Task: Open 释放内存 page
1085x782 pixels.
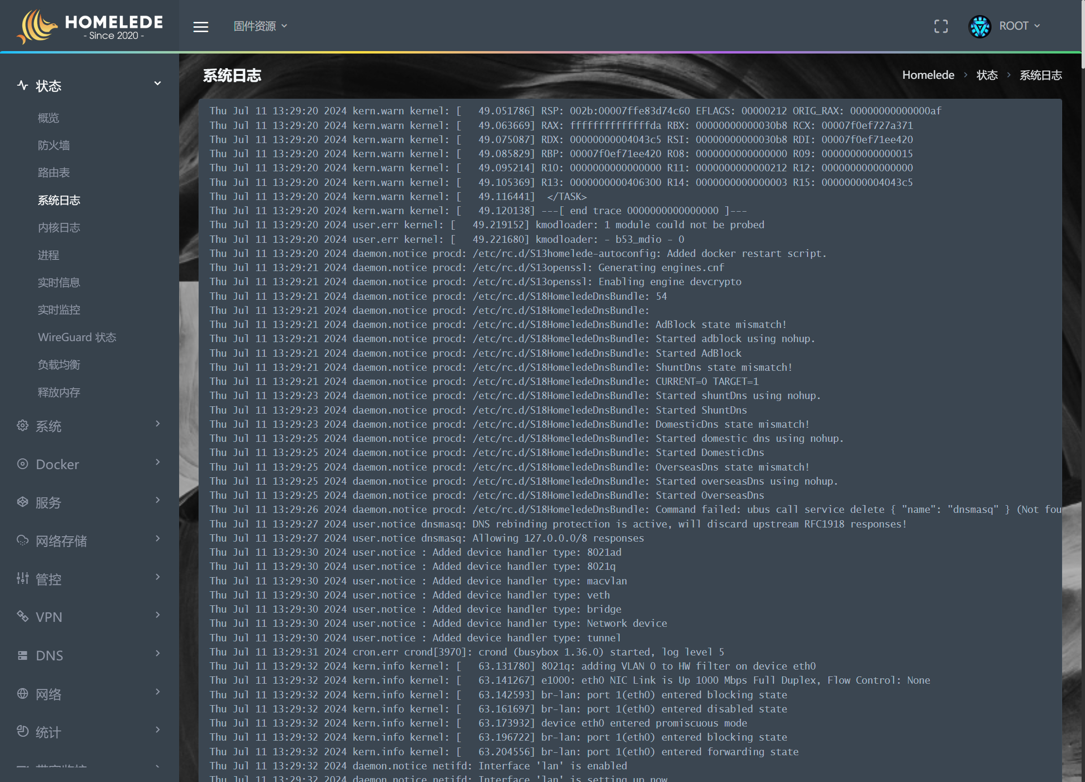Action: tap(59, 392)
